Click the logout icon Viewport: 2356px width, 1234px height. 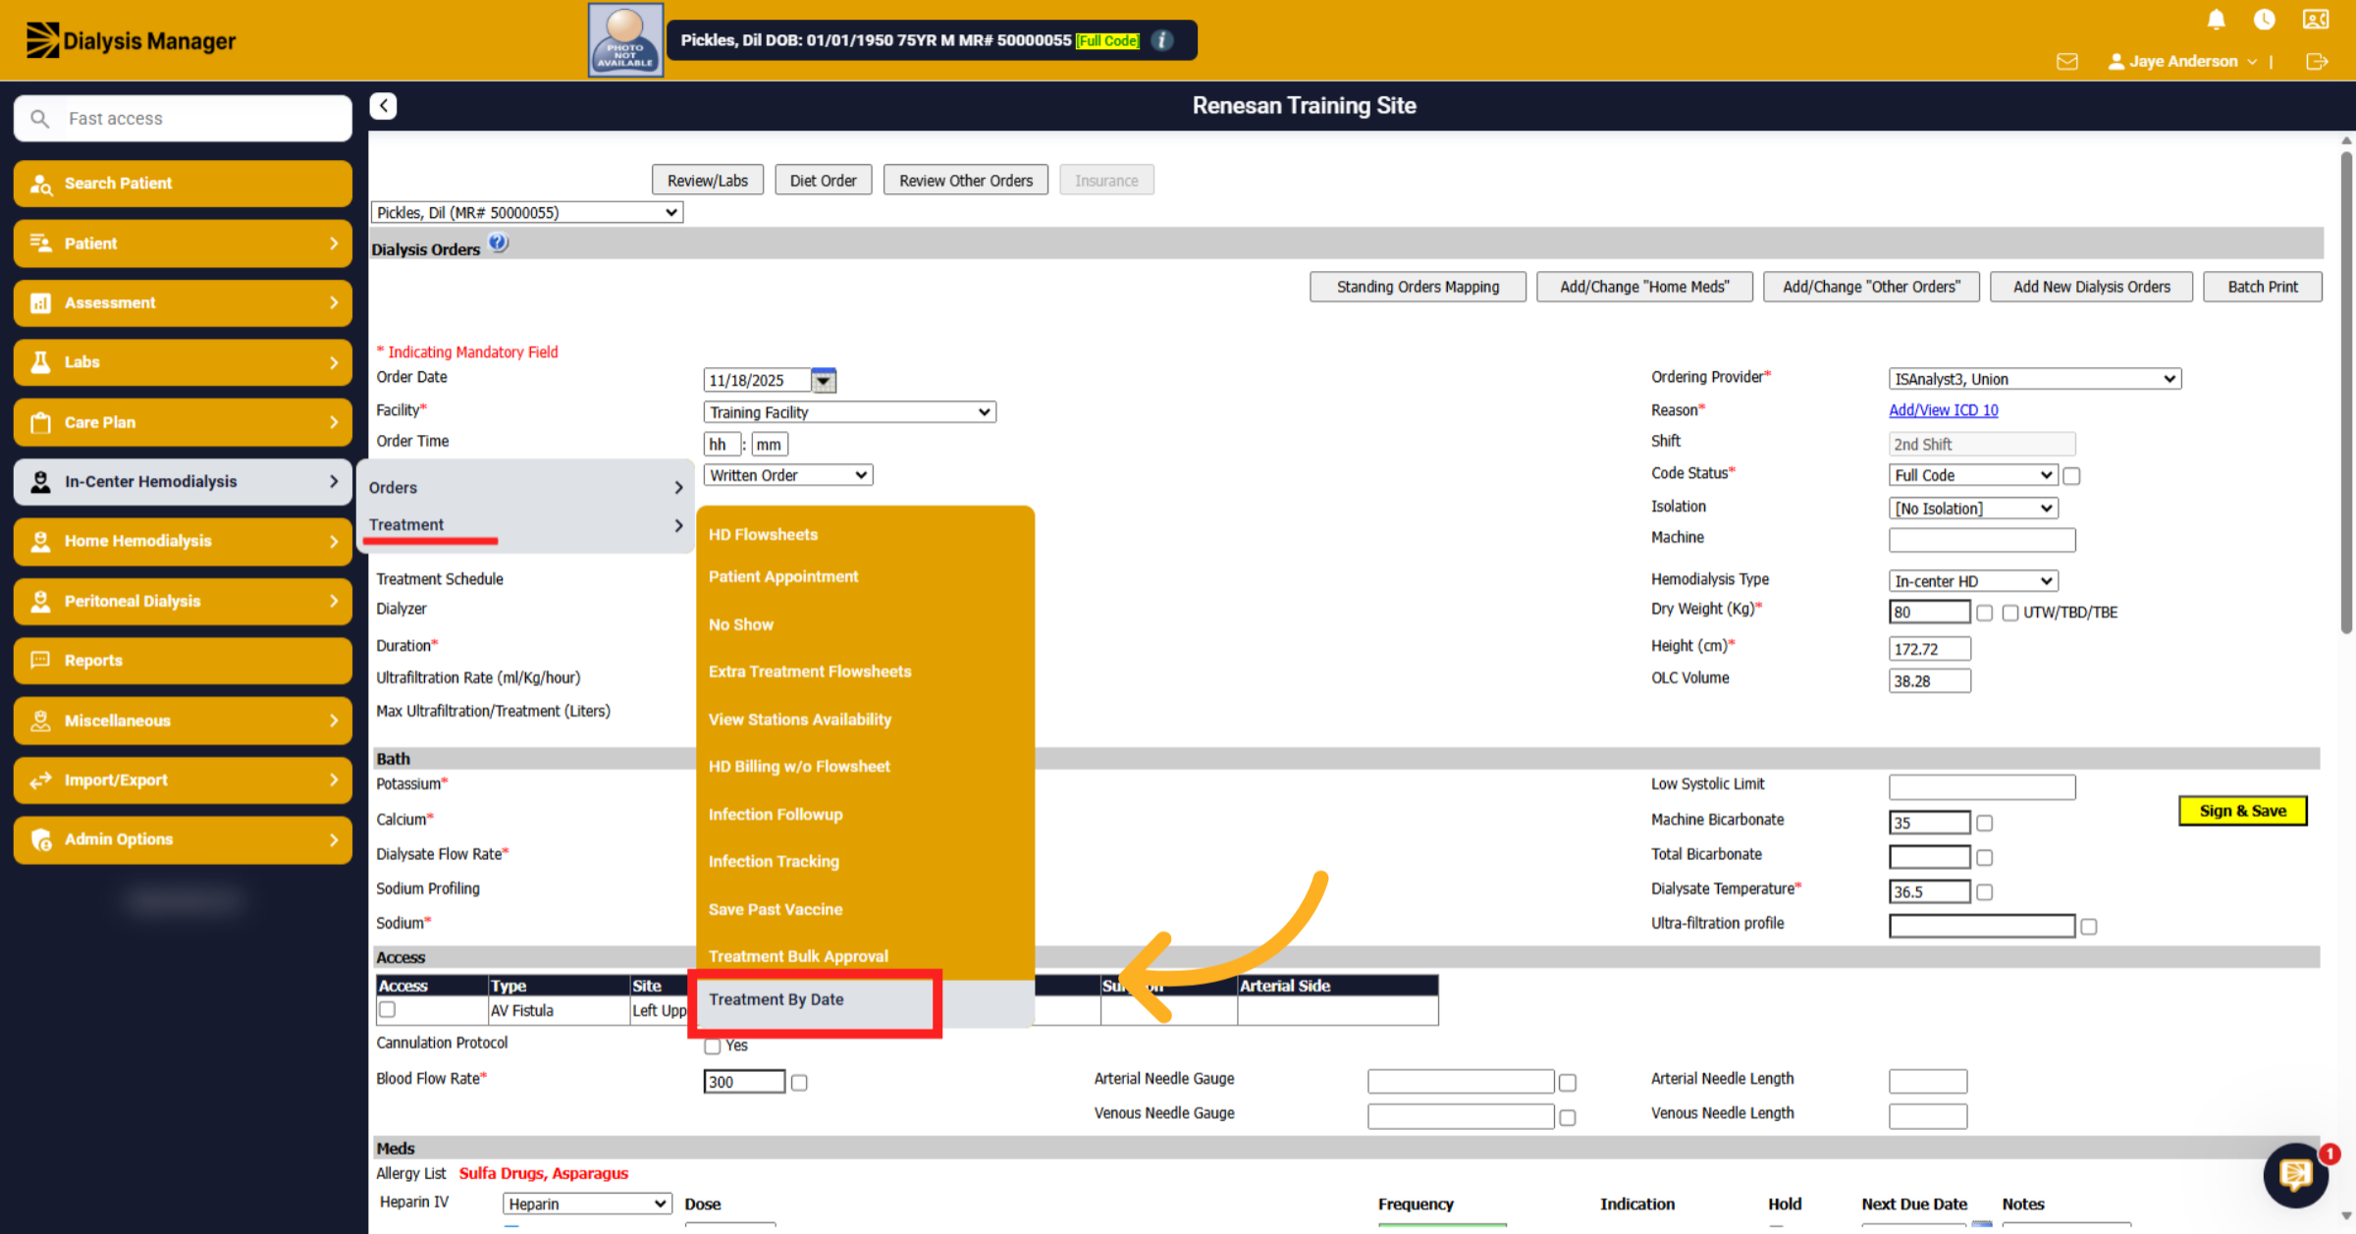(2317, 61)
